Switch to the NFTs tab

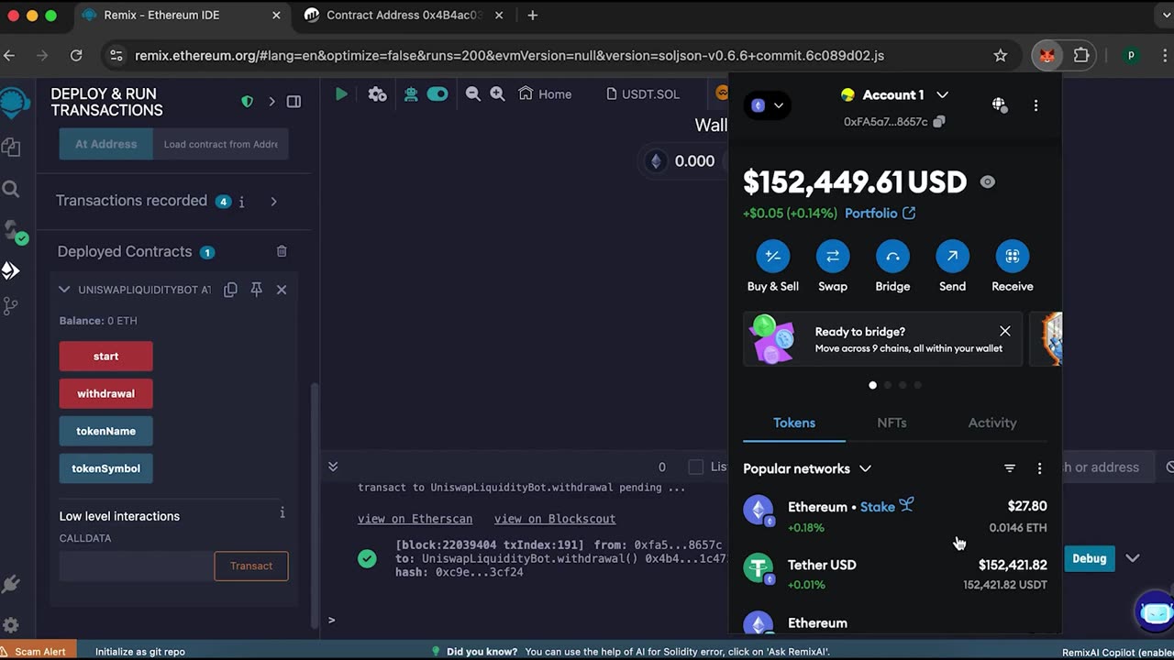pos(892,423)
